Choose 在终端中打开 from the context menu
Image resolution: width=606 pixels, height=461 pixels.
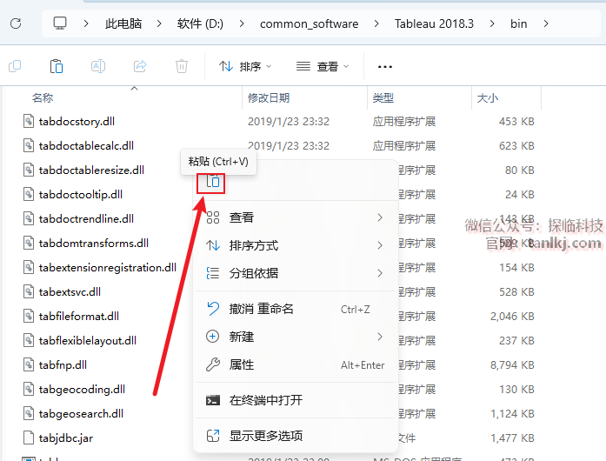tap(296, 400)
